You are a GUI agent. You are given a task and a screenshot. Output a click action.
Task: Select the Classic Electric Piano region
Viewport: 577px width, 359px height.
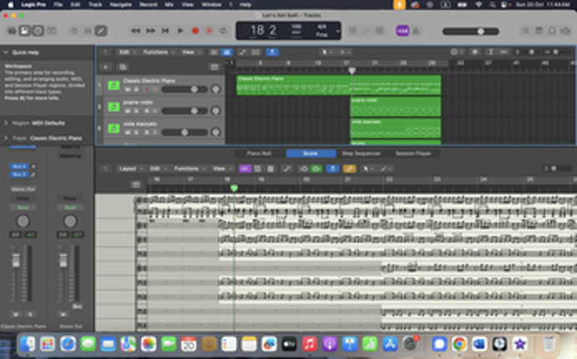(x=338, y=85)
